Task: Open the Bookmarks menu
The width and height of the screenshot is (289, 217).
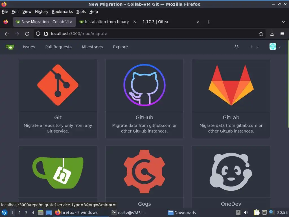Action: coord(62,12)
